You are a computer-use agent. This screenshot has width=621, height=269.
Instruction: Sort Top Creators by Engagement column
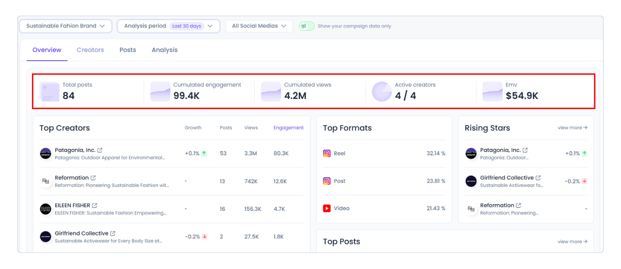pyautogui.click(x=289, y=128)
